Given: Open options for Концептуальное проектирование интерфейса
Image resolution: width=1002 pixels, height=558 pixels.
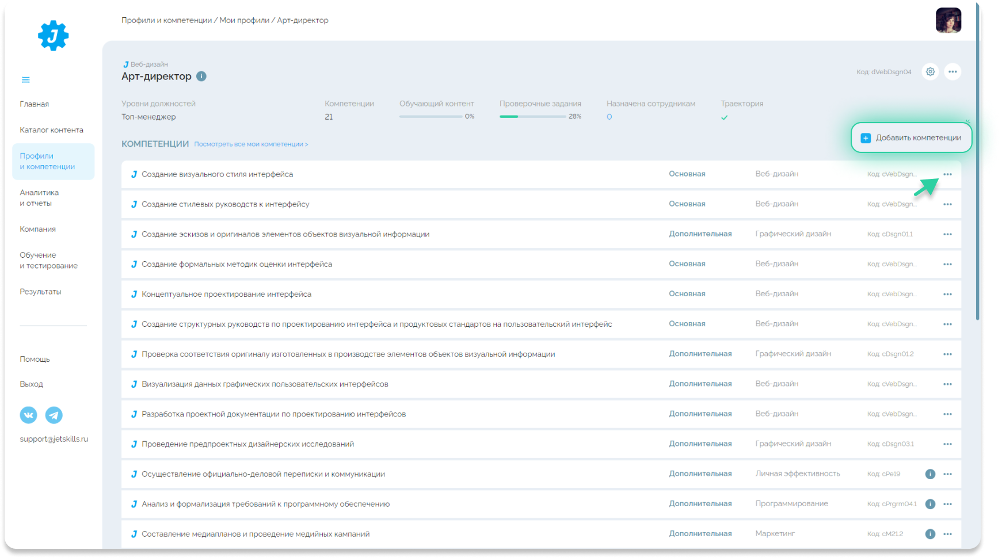Looking at the screenshot, I should pos(947,294).
